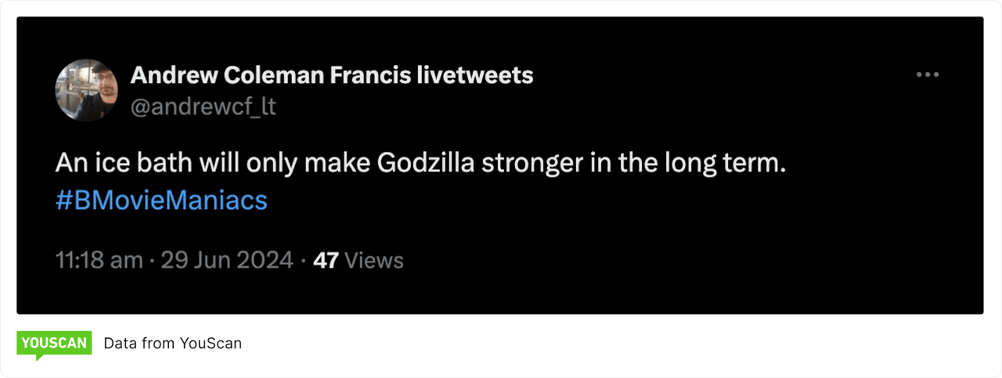The height and width of the screenshot is (378, 1002).
Task: Click the 29 Jun 2024 date
Action: click(227, 260)
